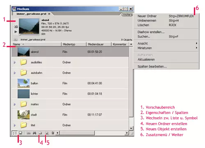The width and height of the screenshot is (205, 148).
Task: Select the immer_geradeaus.prel tab
Action: (x=32, y=14)
